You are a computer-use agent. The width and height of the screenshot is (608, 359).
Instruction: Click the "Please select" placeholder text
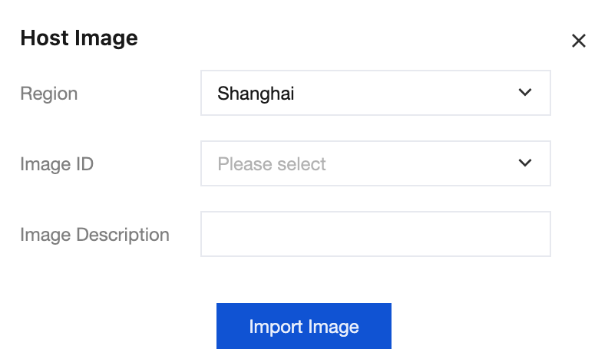click(272, 163)
